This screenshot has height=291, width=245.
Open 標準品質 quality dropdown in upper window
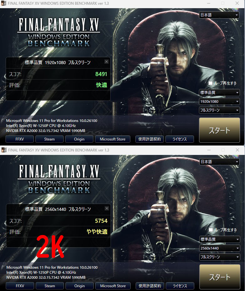click(219, 93)
